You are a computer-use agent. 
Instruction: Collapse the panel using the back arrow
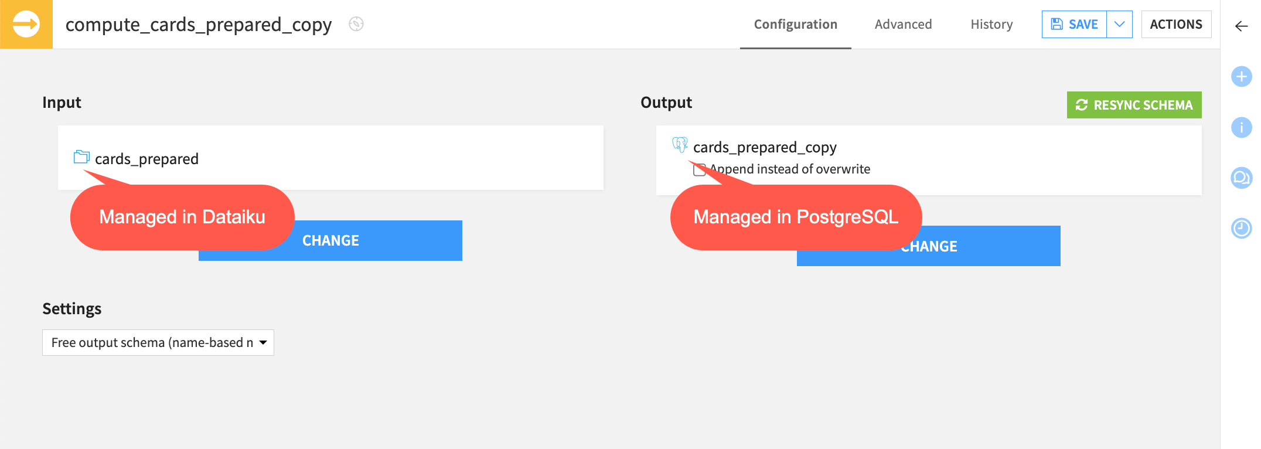pyautogui.click(x=1240, y=26)
